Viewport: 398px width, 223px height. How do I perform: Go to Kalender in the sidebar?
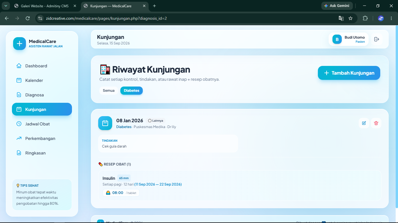[42, 80]
